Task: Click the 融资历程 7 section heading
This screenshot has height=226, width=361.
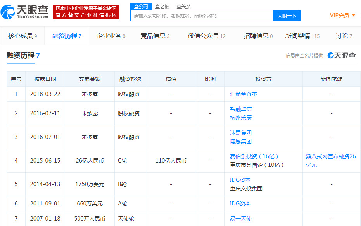Action: pyautogui.click(x=23, y=55)
